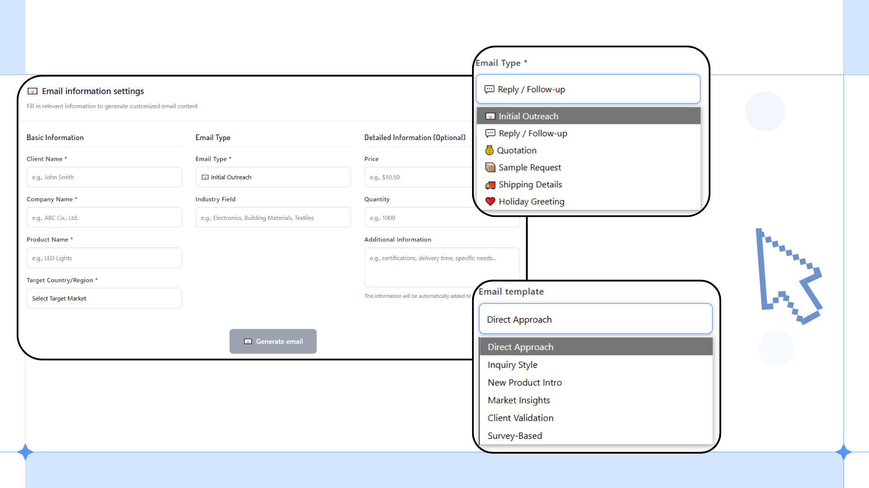
Task: Click the envelope icon in settings header
Action: point(33,91)
